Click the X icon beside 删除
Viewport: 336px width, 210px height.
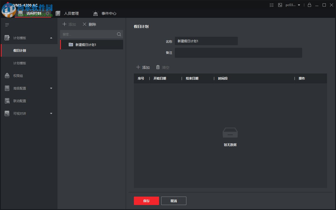[85, 24]
